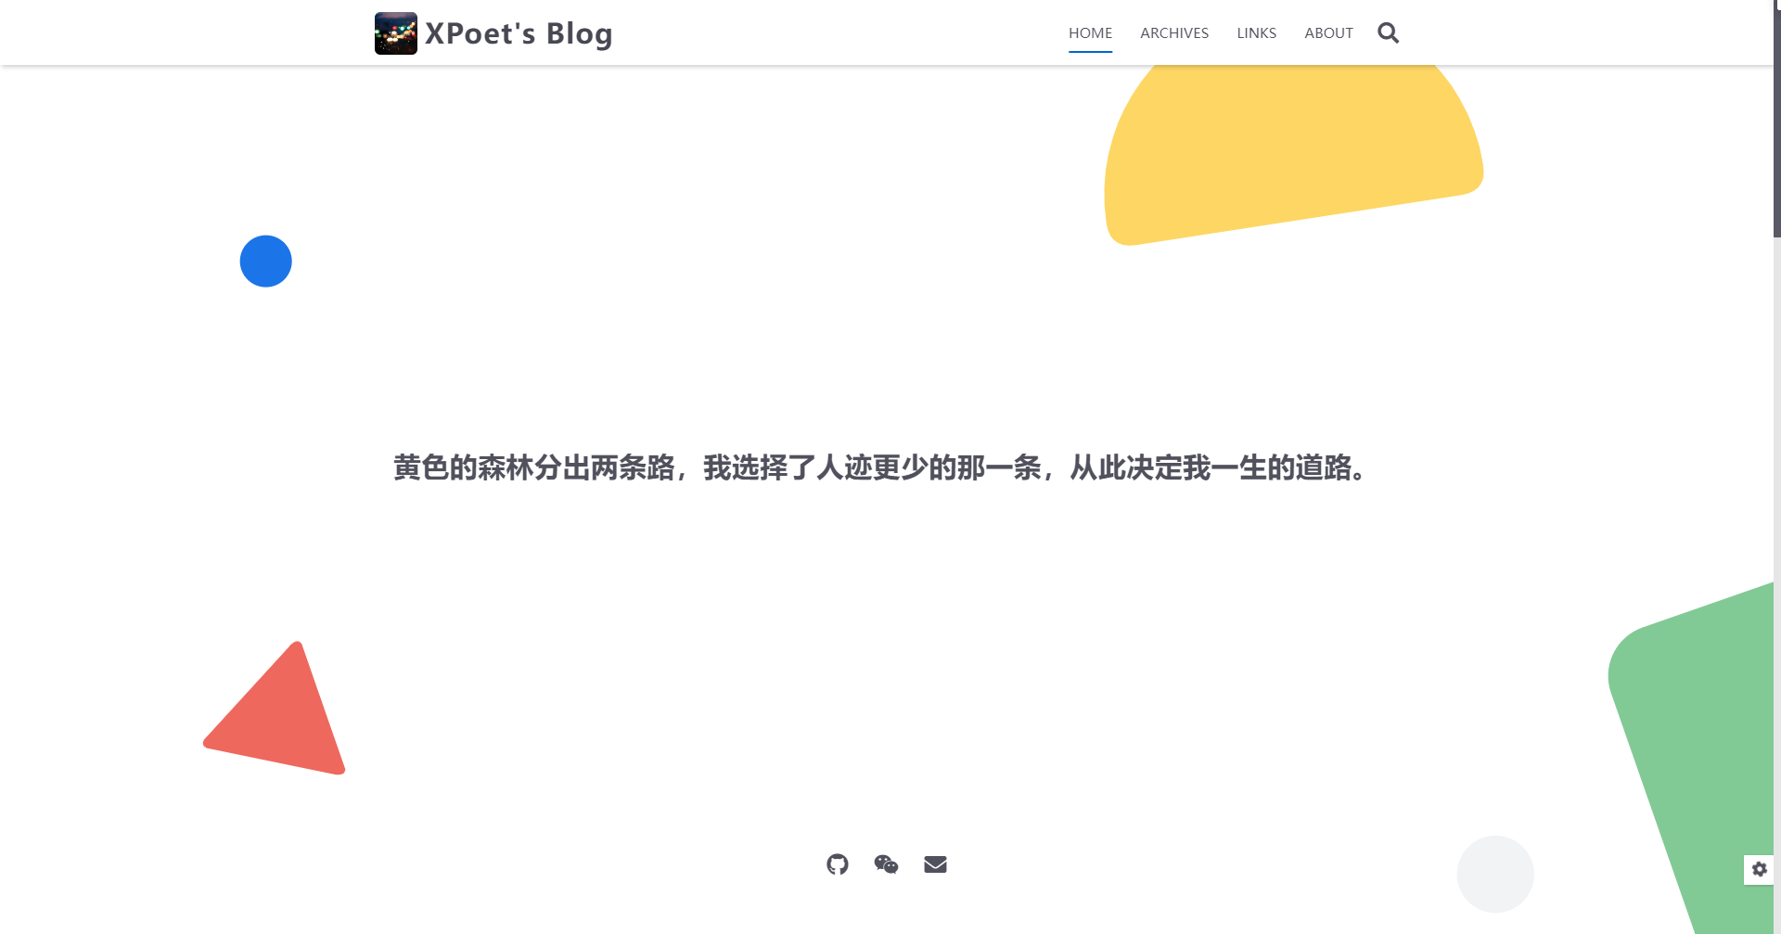Visit the GitHub profile icon

click(x=837, y=864)
